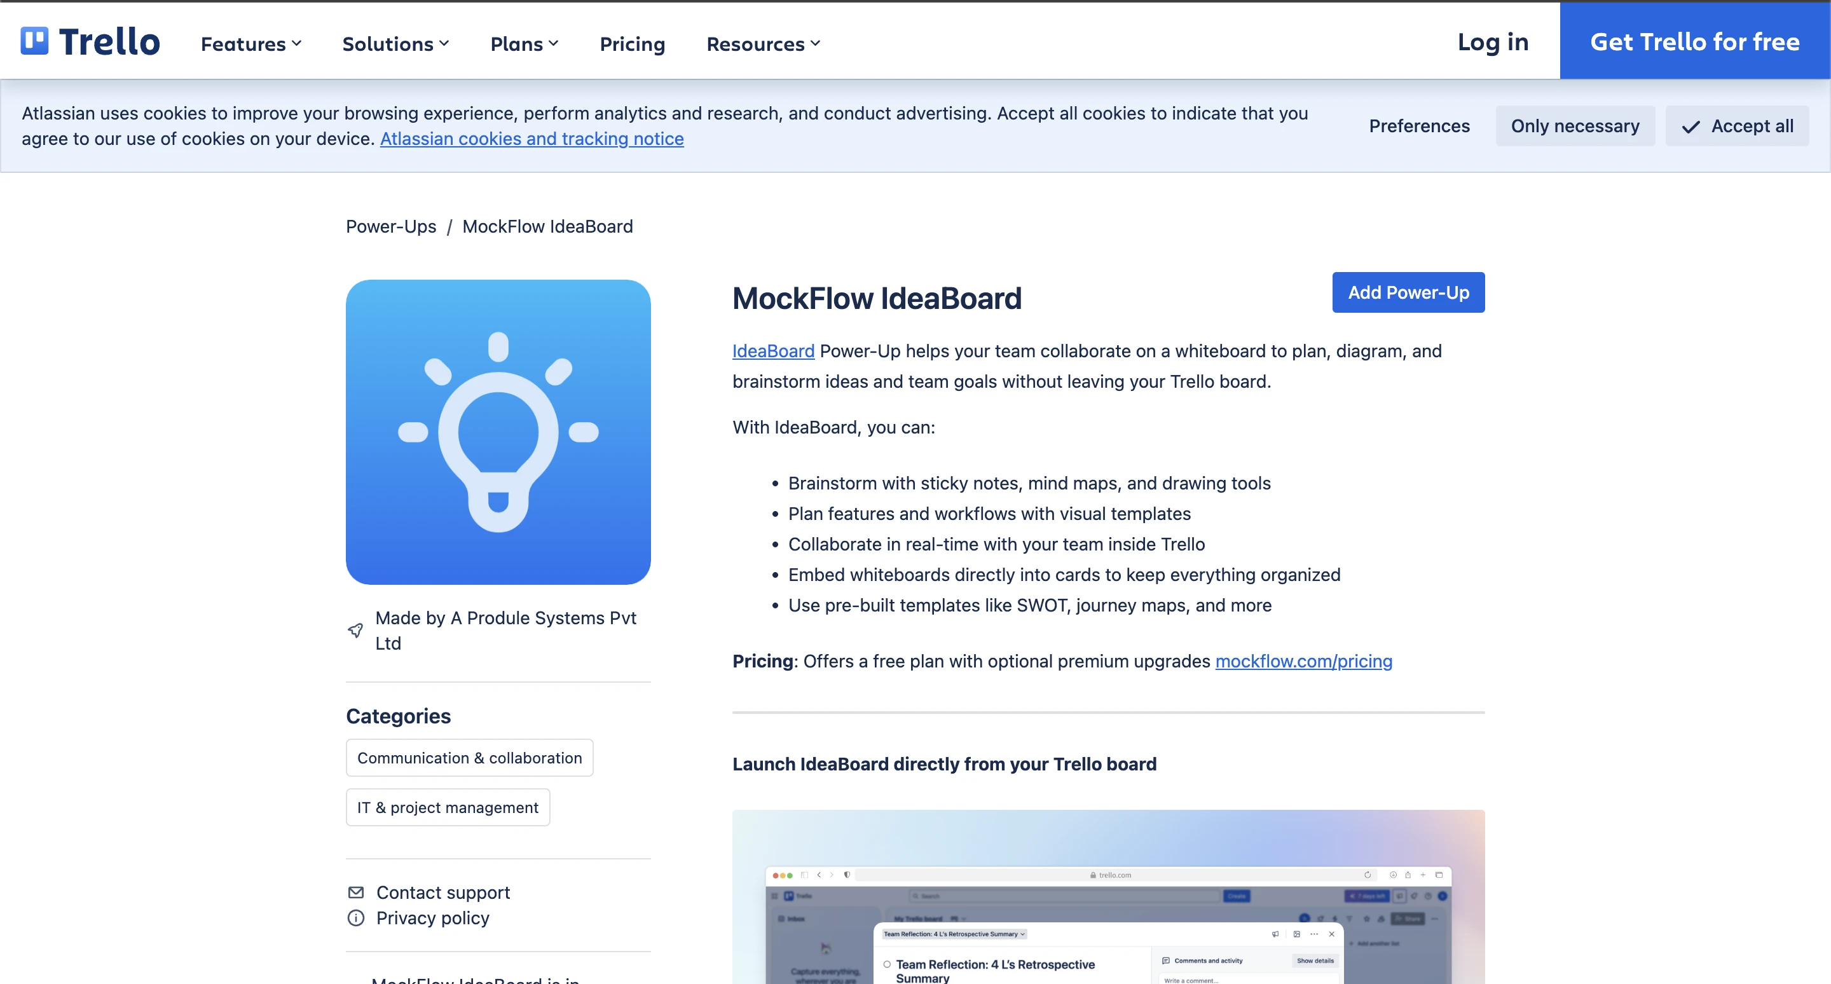This screenshot has width=1831, height=984.
Task: Expand the Features menu
Action: (x=252, y=44)
